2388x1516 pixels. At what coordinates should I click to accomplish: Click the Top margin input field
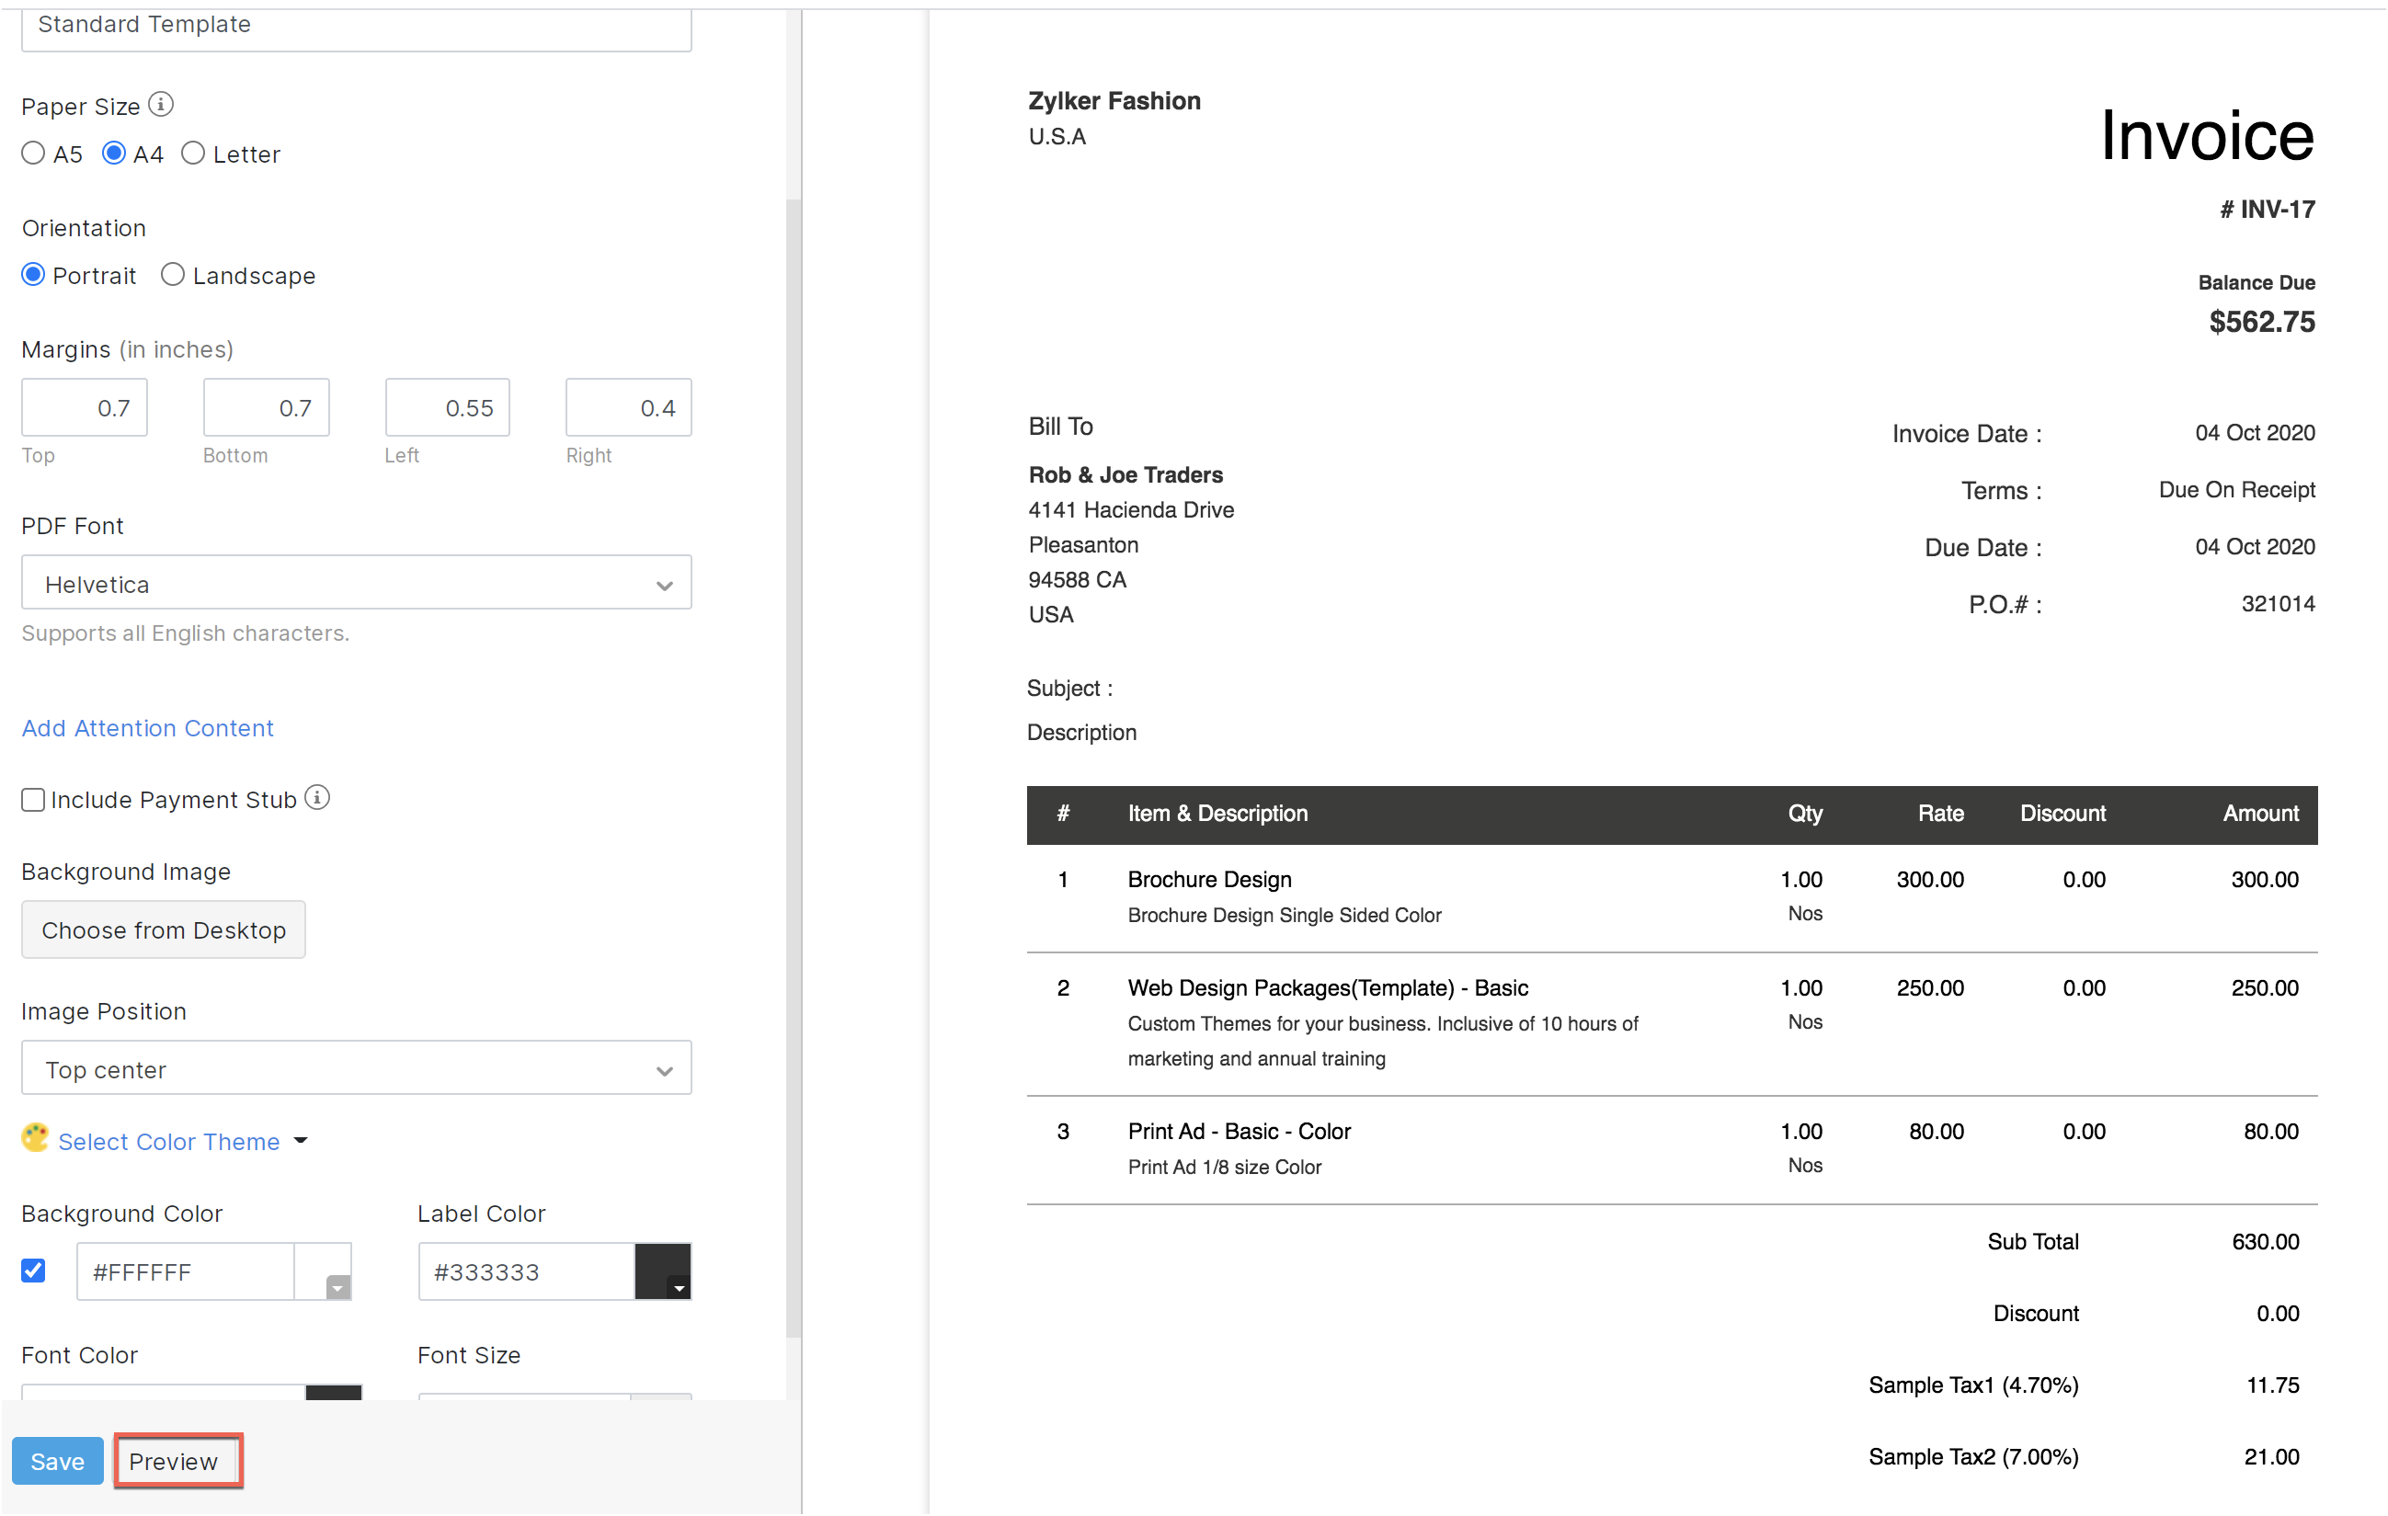pos(85,407)
